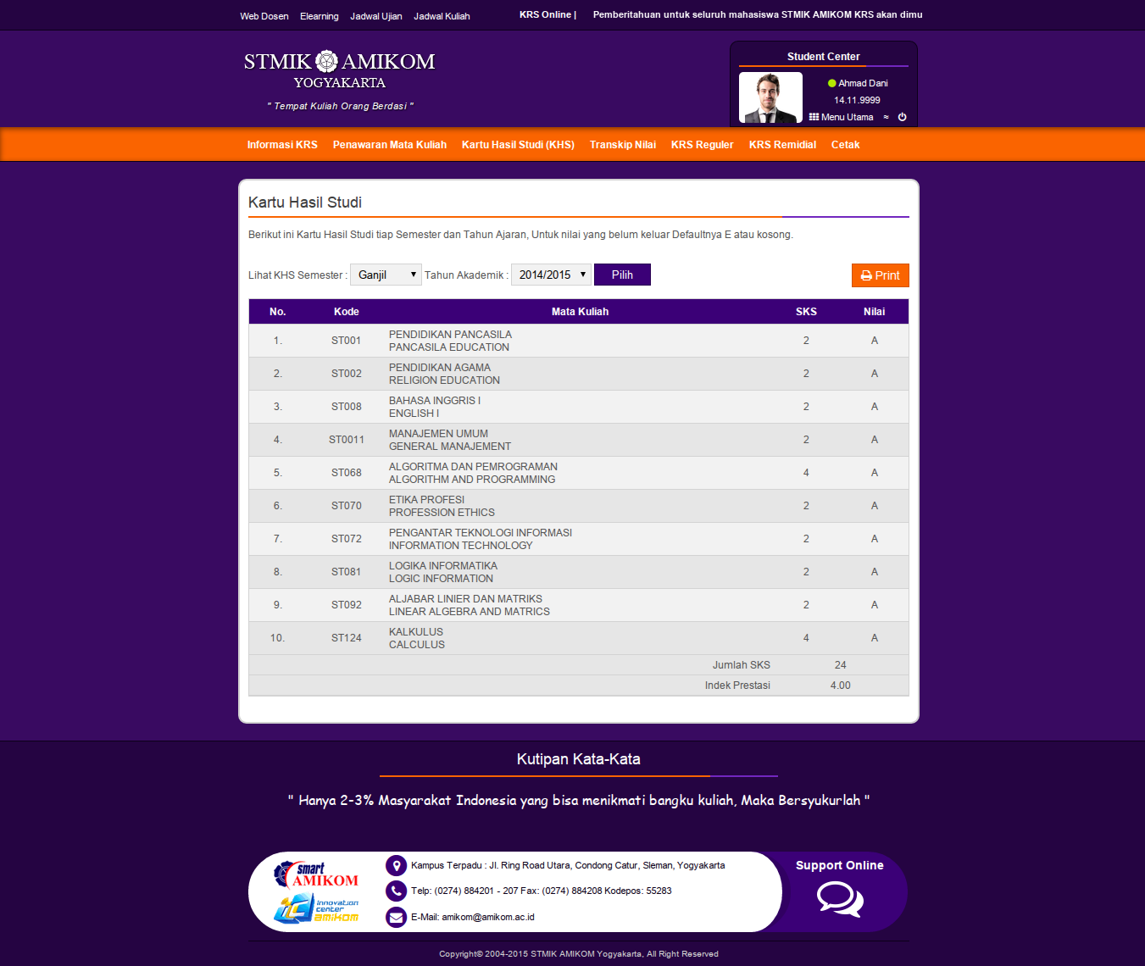Image resolution: width=1145 pixels, height=966 pixels.
Task: Go to Web Dosen link
Action: [264, 16]
